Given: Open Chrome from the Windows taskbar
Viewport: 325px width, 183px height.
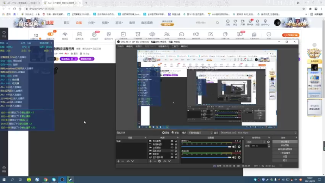Looking at the screenshot, I should pyautogui.click(x=45, y=179).
